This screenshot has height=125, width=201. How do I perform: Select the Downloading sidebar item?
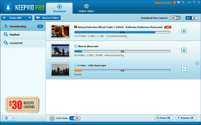pos(23,26)
